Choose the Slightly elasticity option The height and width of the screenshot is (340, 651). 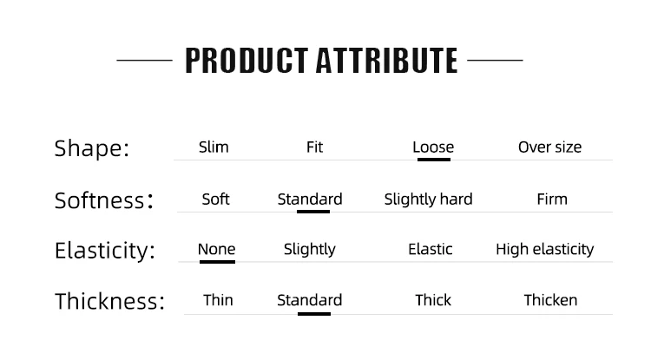coord(309,249)
